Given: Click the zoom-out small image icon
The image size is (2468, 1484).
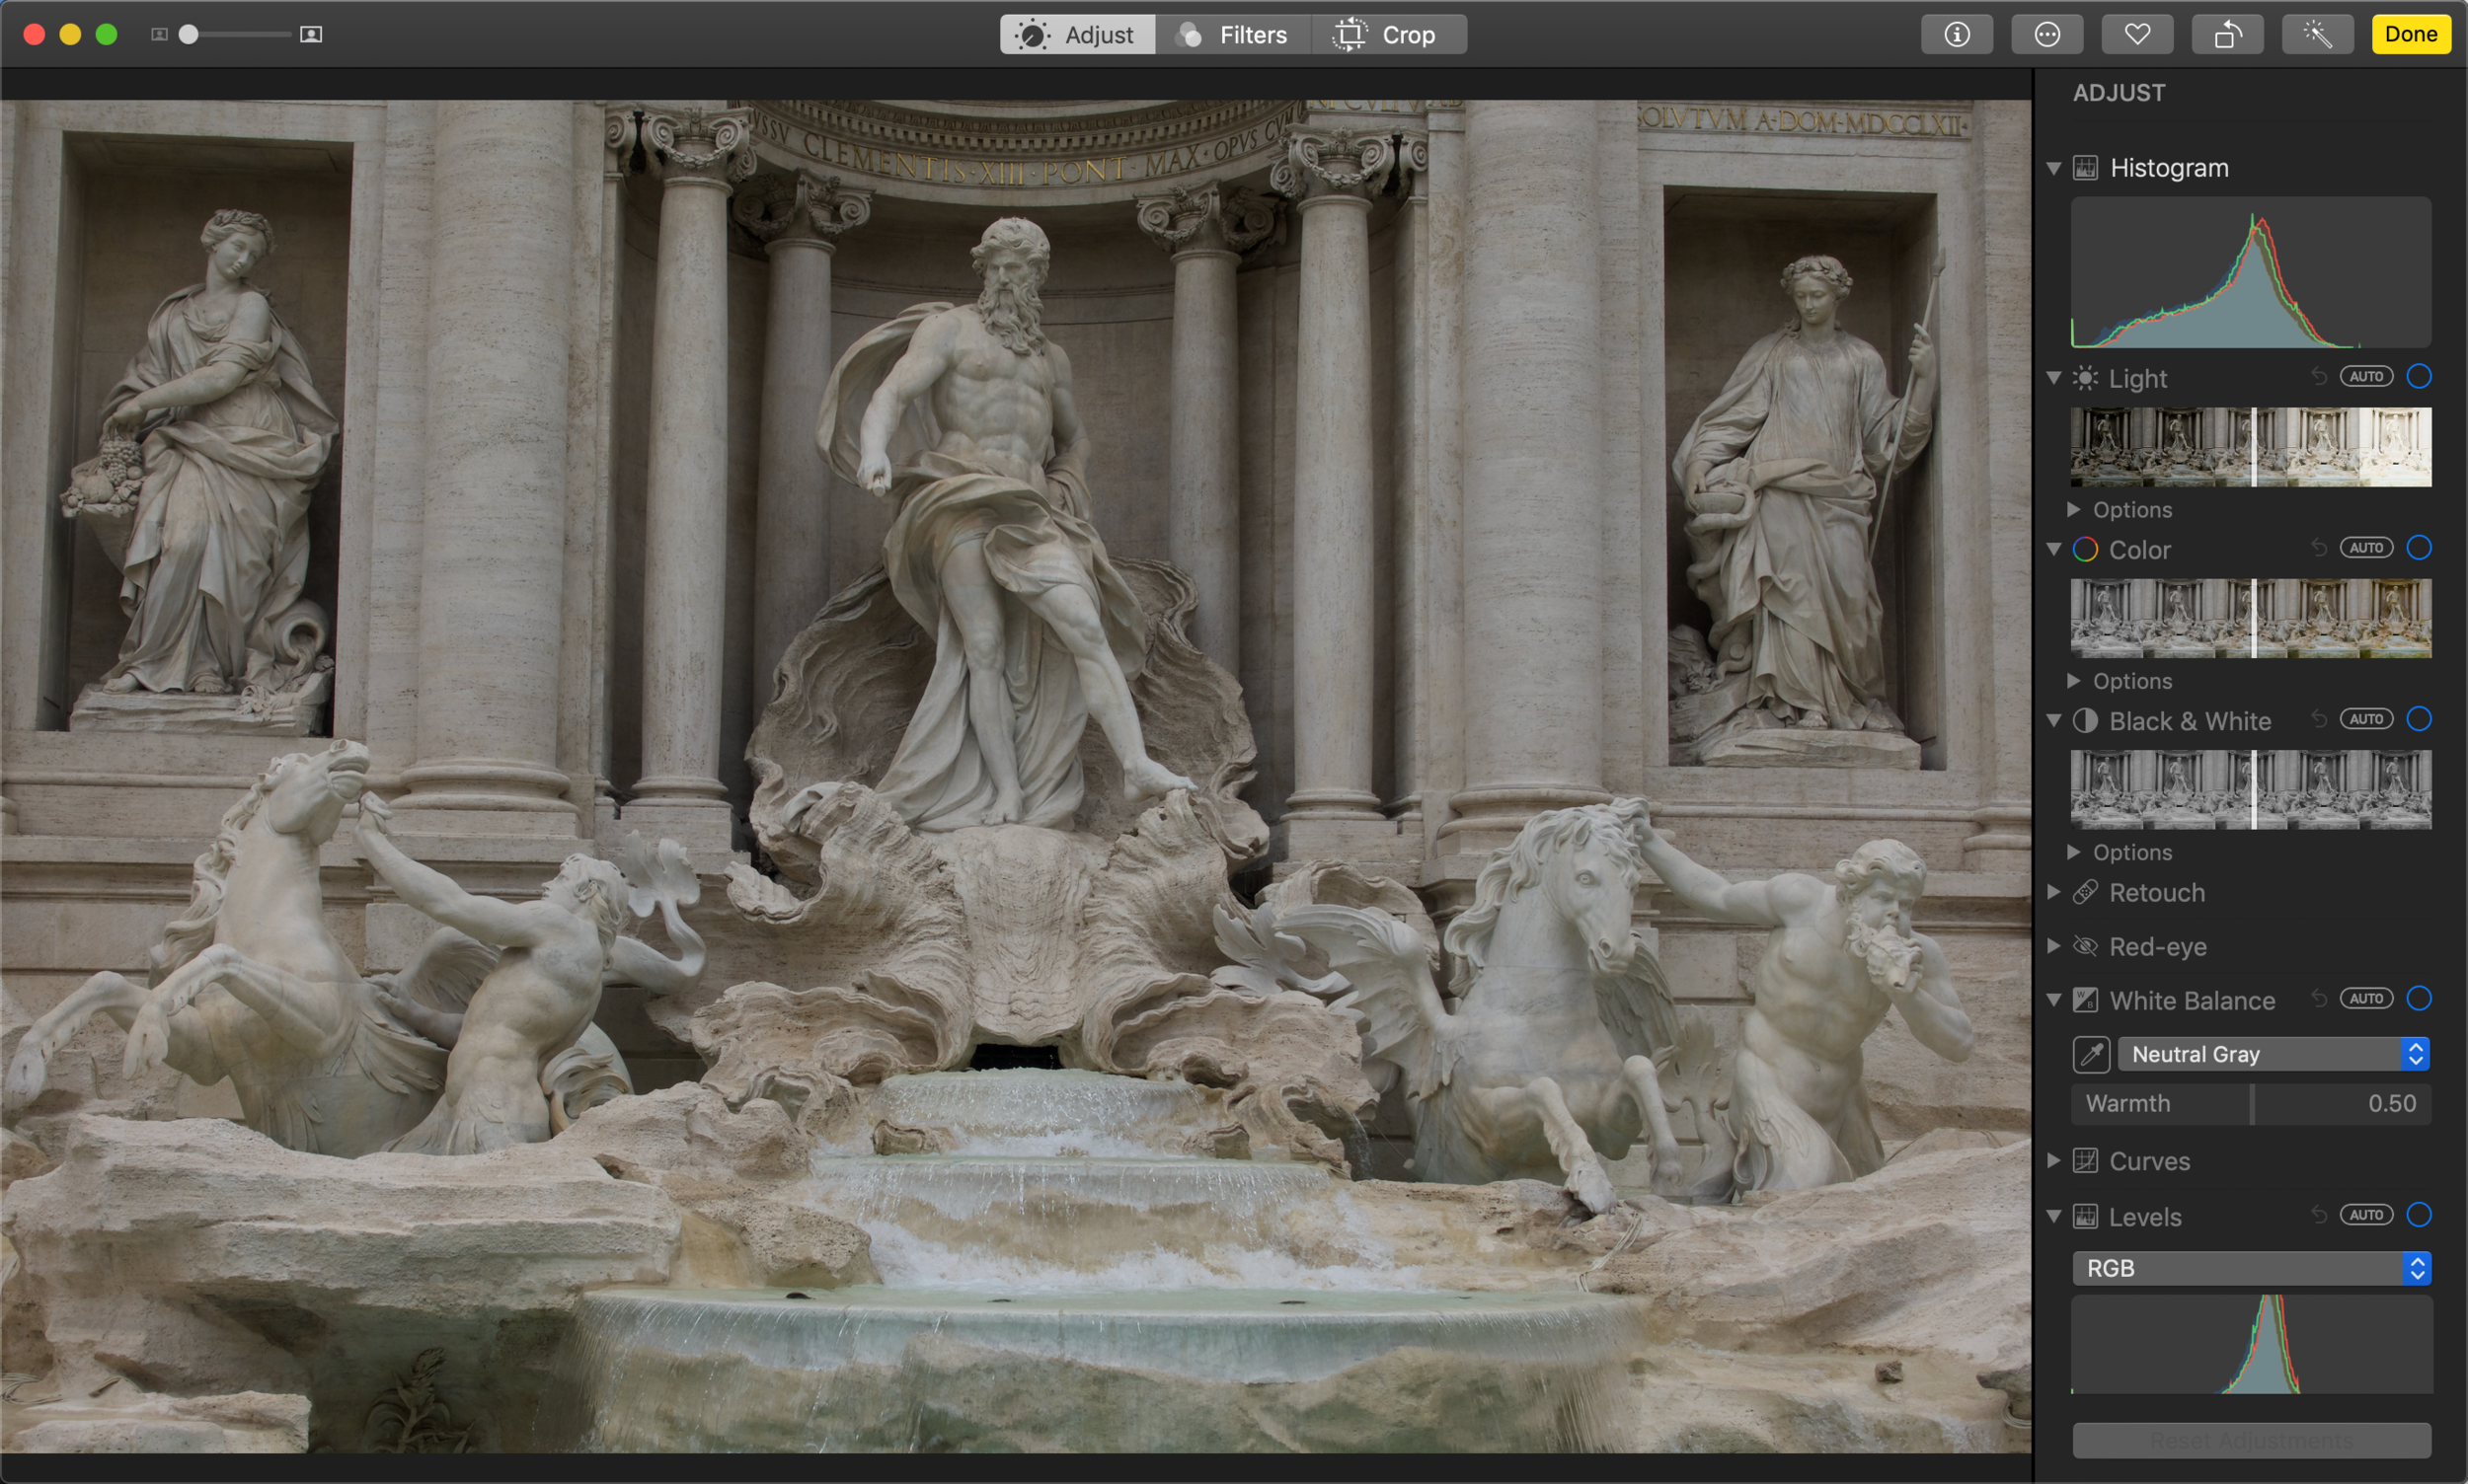Looking at the screenshot, I should 158,35.
